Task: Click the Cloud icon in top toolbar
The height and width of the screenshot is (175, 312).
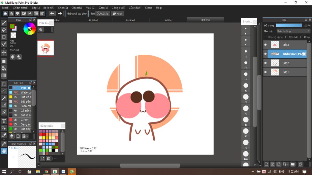Action: pyautogui.click(x=5, y=13)
